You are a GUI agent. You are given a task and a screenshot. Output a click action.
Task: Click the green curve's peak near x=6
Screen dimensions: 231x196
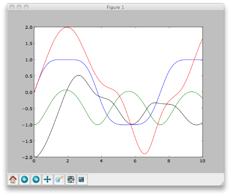pos(129,91)
